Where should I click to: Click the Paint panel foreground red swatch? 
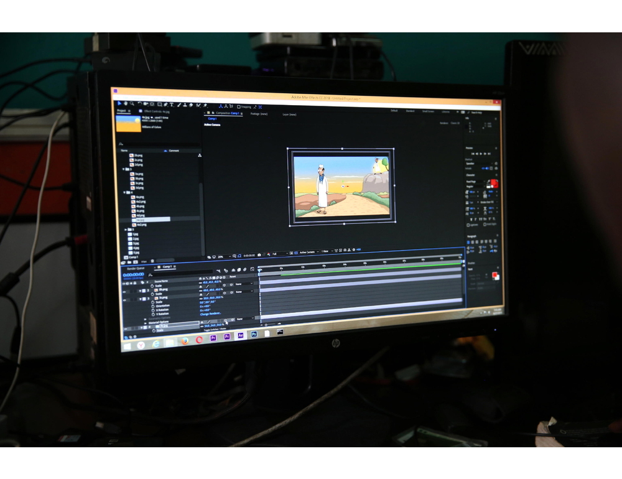pos(494,274)
